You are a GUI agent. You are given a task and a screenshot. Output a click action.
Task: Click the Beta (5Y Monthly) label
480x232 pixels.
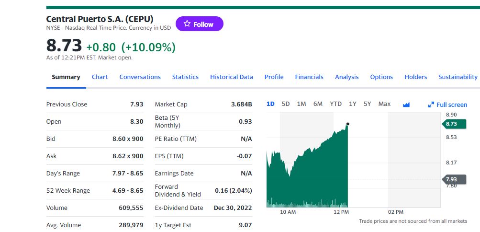tap(168, 121)
